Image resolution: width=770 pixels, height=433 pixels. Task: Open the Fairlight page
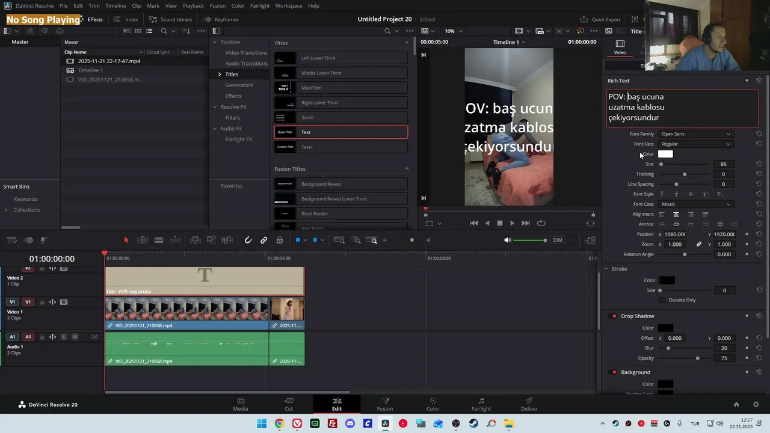click(x=481, y=404)
